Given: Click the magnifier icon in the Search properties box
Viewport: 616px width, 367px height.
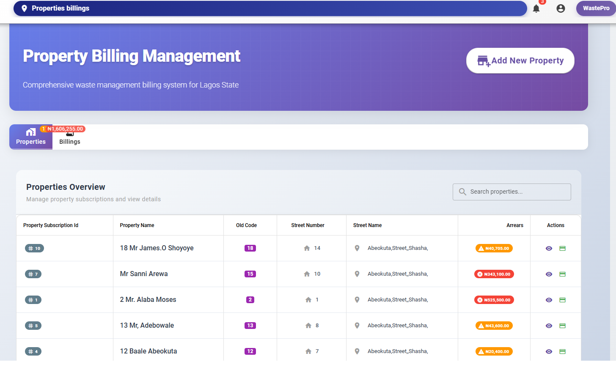Looking at the screenshot, I should [462, 192].
